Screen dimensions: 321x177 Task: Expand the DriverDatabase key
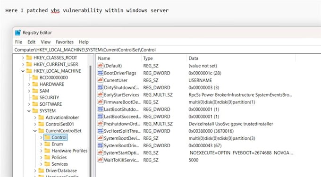coord(35,171)
